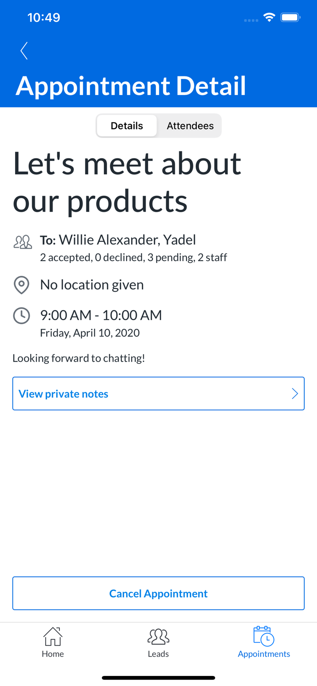Click the clock icon beside the meeting time
The height and width of the screenshot is (686, 317).
tap(21, 316)
